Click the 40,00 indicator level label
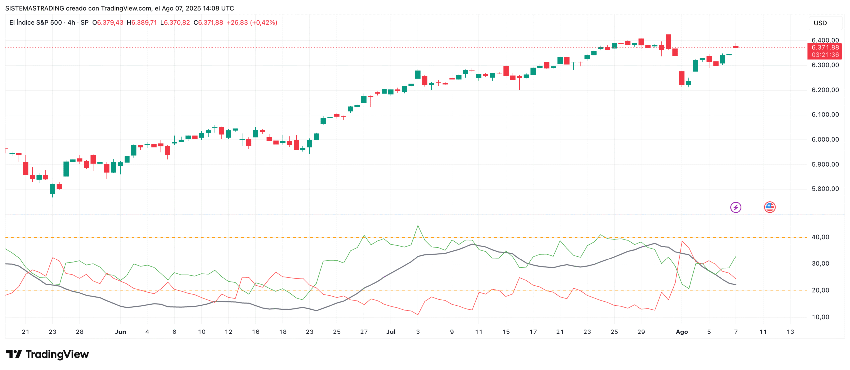Image resolution: width=850 pixels, height=370 pixels. 820,237
